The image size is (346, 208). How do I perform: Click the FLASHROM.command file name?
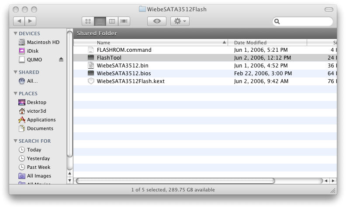pos(124,50)
